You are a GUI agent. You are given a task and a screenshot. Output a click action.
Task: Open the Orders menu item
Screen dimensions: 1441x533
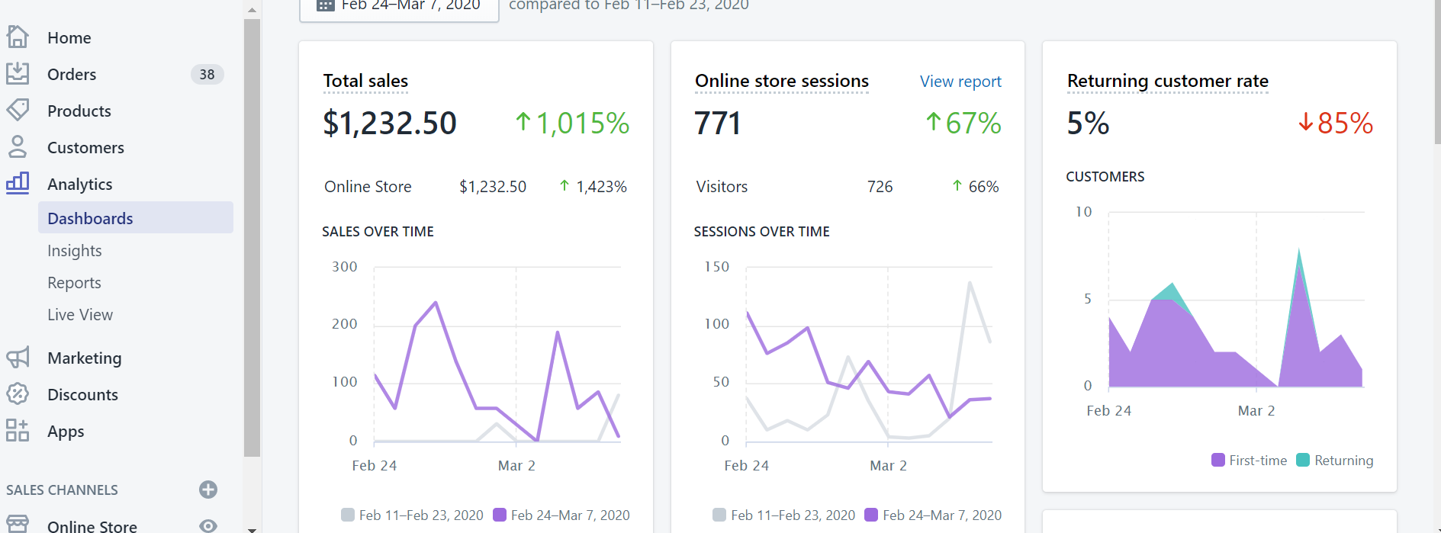pos(72,74)
